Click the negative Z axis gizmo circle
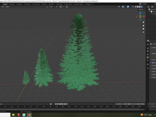 (x=140, y=20)
